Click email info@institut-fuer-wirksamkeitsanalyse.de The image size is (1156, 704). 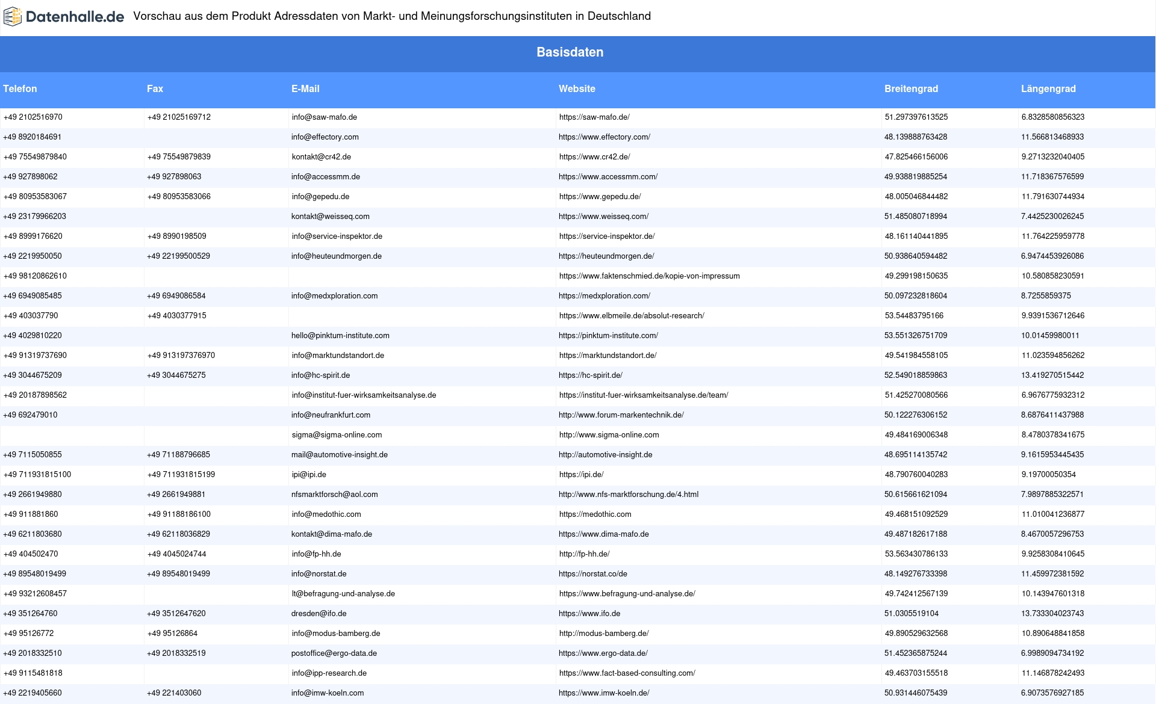coord(364,395)
